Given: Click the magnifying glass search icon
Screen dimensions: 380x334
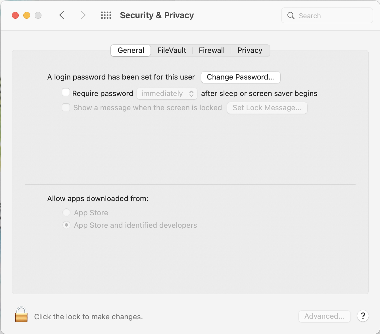Looking at the screenshot, I should click(x=291, y=15).
